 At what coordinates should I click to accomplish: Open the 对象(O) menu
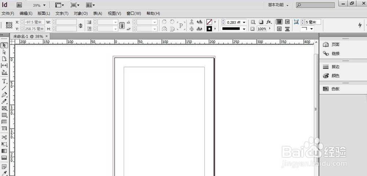pyautogui.click(x=81, y=14)
